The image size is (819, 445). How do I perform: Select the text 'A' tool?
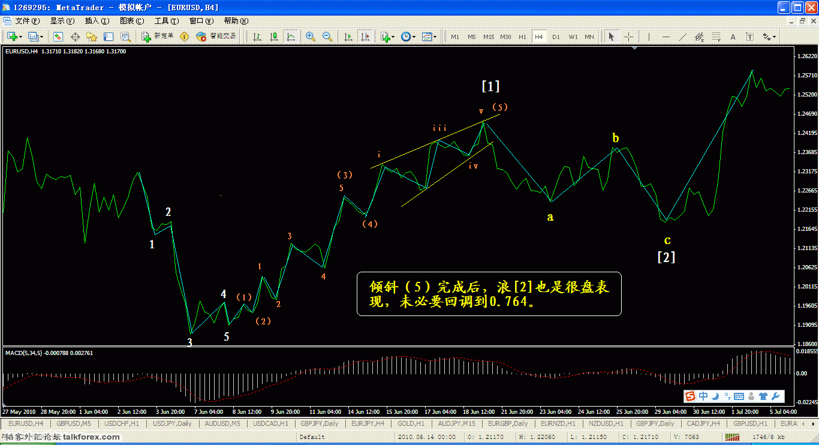point(733,37)
